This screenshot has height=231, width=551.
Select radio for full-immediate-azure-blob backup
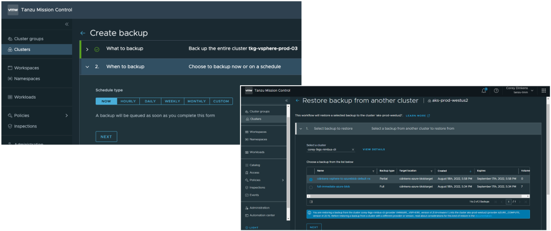click(x=310, y=187)
